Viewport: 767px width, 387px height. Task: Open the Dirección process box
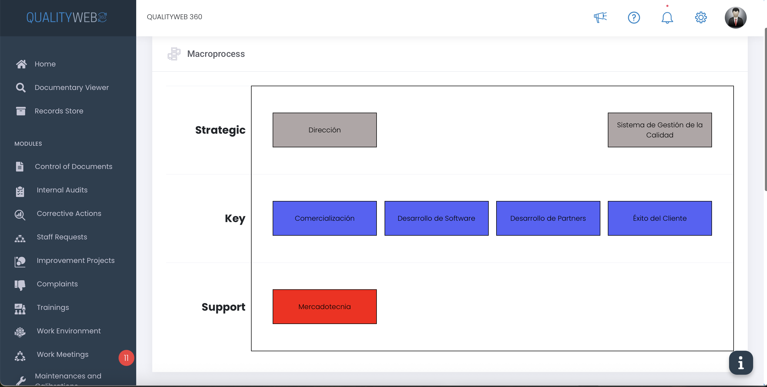[324, 130]
